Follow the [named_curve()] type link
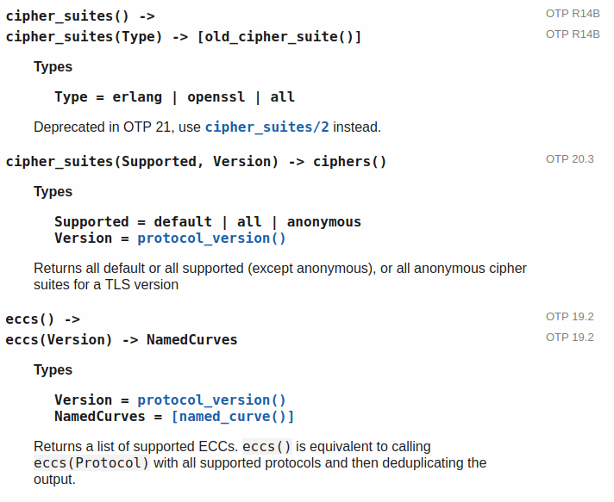Screen dimensions: 614x502 click(233, 417)
